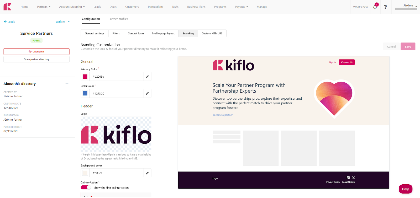Switch to the Partner profiles tab
The image size is (420, 198).
pyautogui.click(x=118, y=19)
